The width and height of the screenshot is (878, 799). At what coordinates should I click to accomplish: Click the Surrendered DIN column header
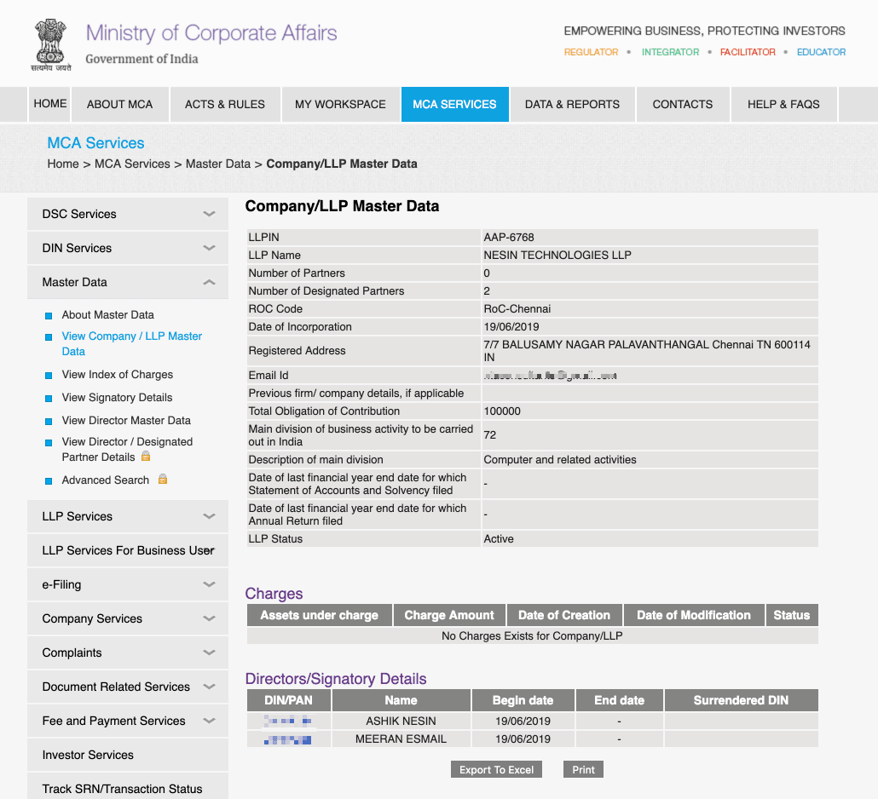click(741, 700)
